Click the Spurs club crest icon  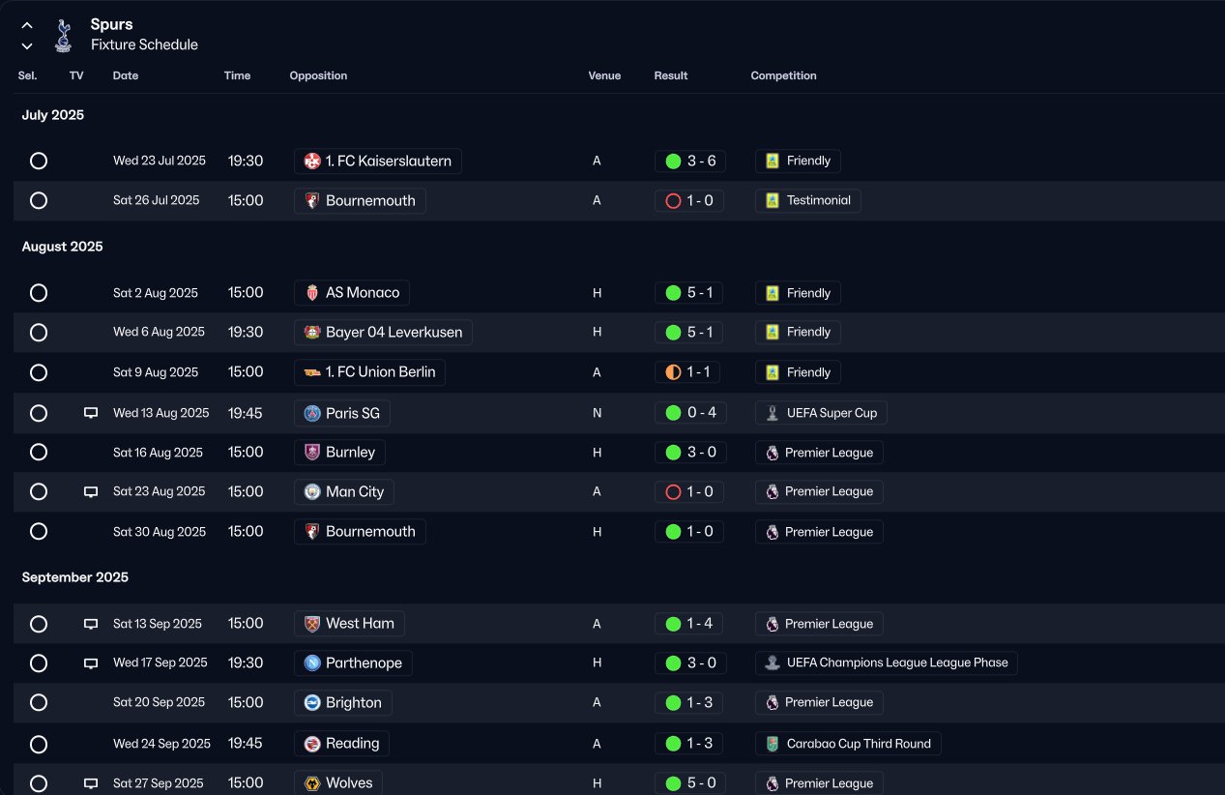64,35
